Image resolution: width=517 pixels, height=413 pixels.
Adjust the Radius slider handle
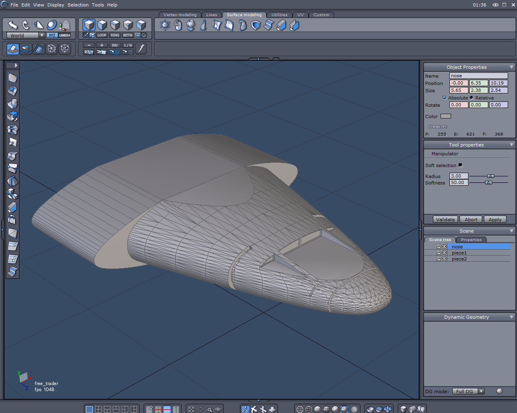(491, 176)
